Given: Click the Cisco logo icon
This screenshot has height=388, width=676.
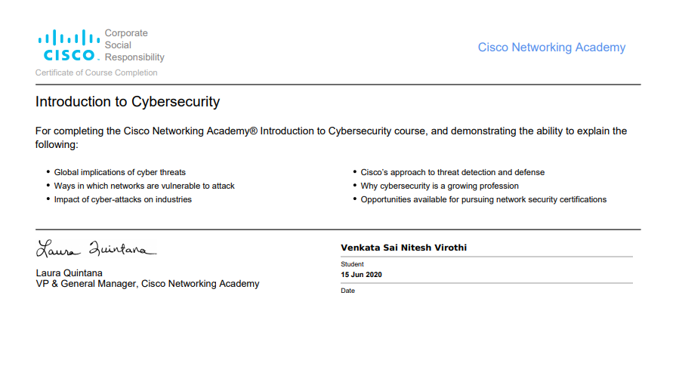Looking at the screenshot, I should (x=69, y=45).
